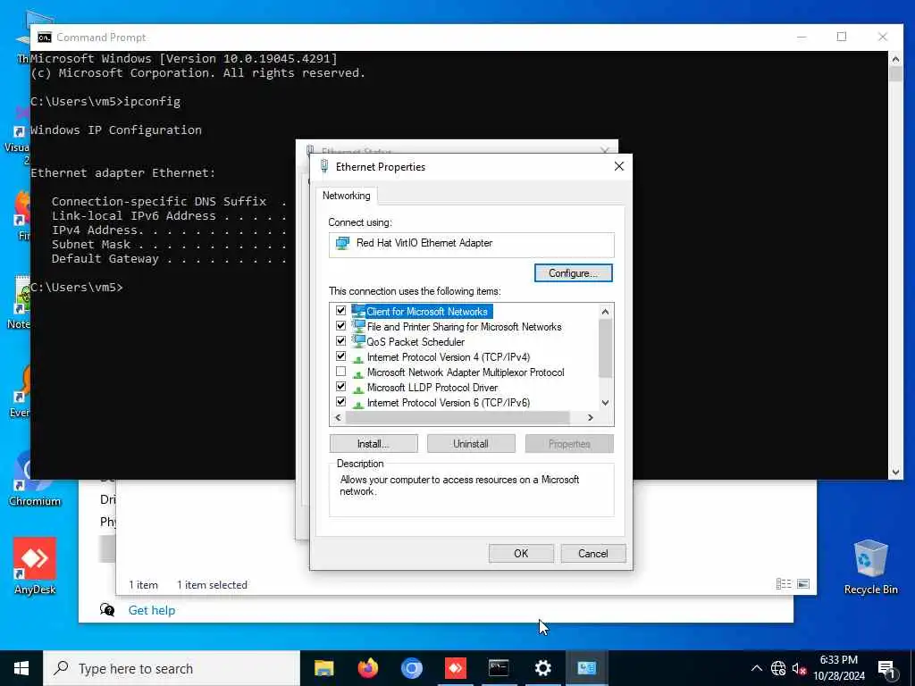The image size is (915, 686).
Task: Select the Client for Microsoft Networks icon
Action: pos(358,311)
